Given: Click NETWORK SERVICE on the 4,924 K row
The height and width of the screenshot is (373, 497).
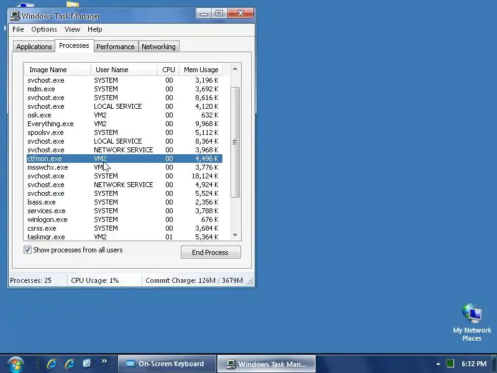Looking at the screenshot, I should pos(123,185).
